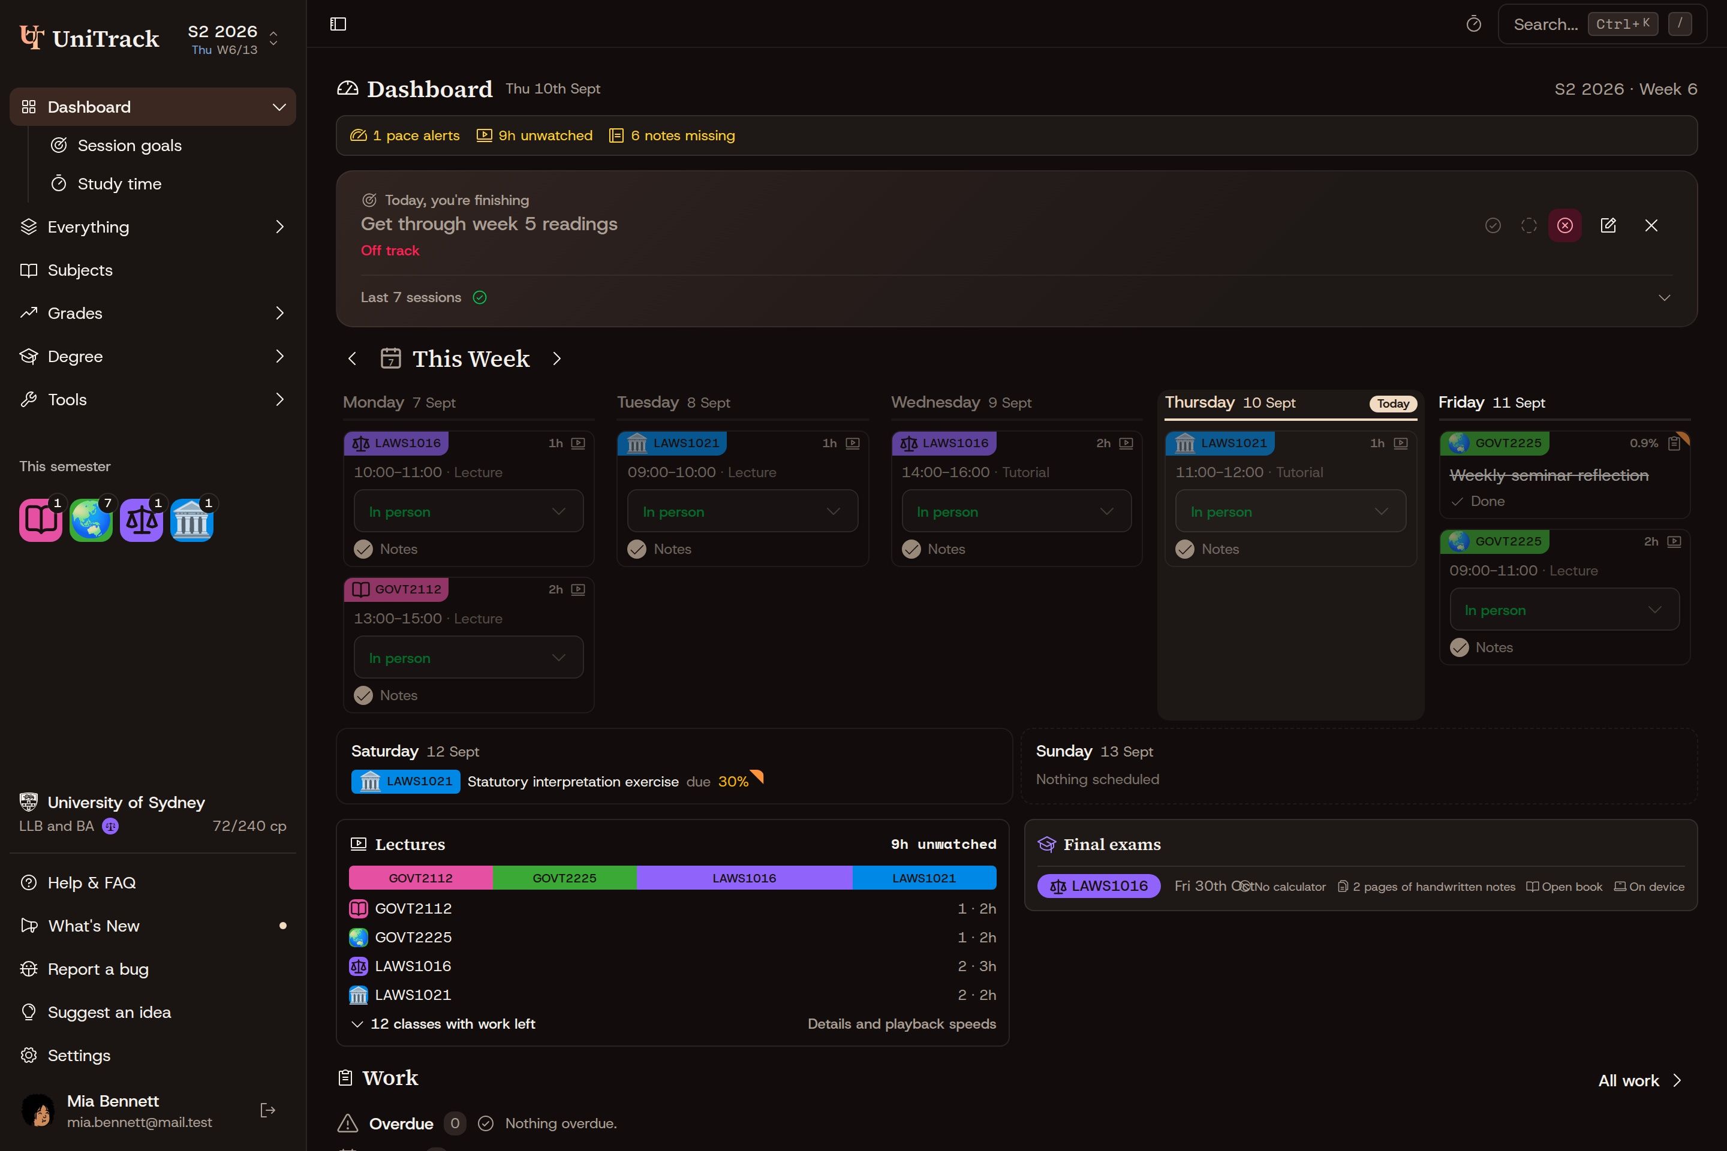Open the timer icon near search
This screenshot has height=1151, width=1727.
(x=1473, y=24)
